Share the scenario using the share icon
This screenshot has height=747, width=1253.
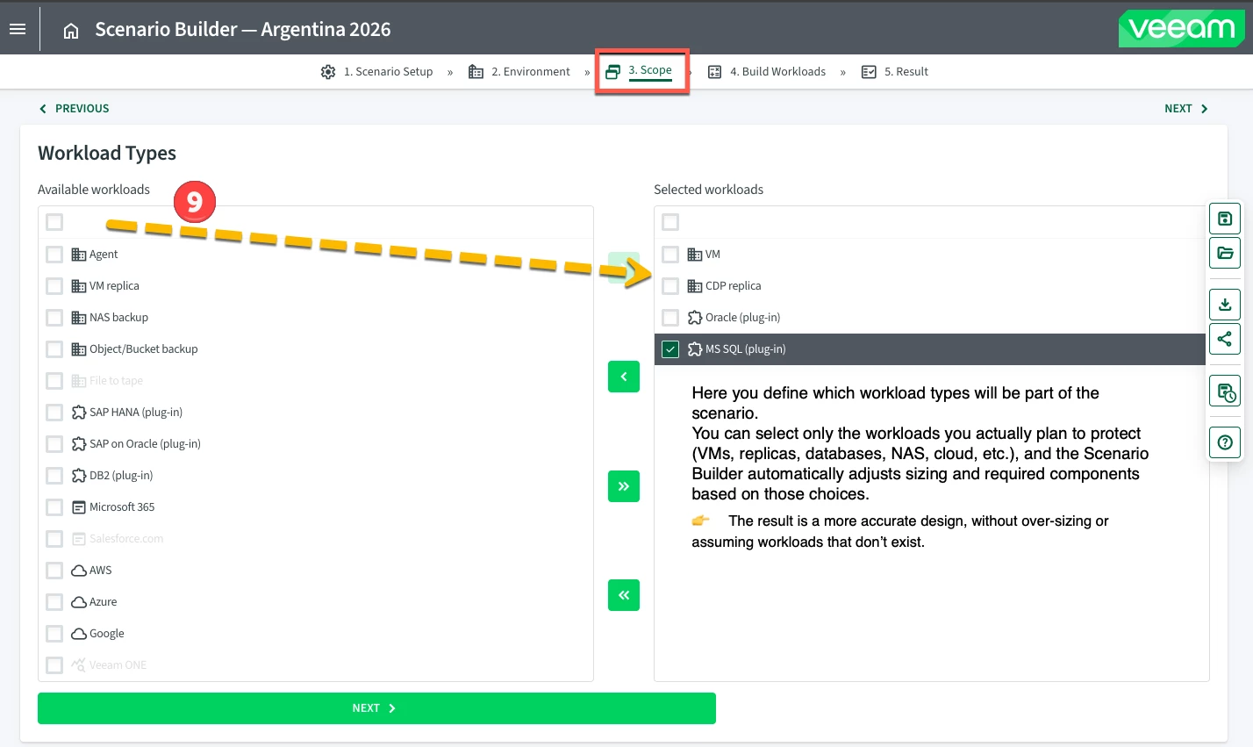(1225, 339)
